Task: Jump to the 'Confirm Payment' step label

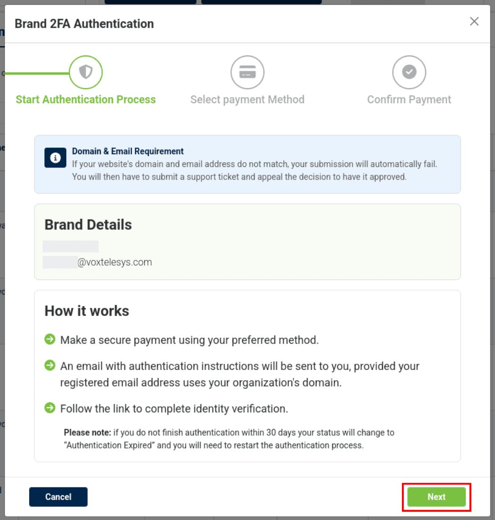Action: pyautogui.click(x=409, y=100)
